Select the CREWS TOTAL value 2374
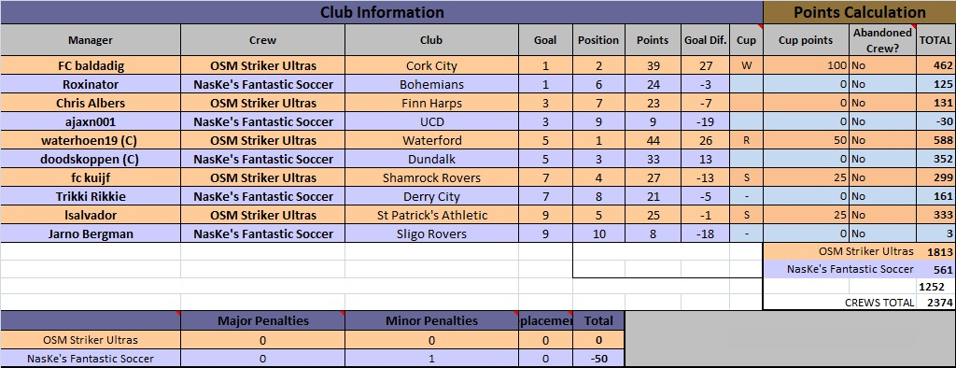956x368 pixels. pyautogui.click(x=935, y=302)
